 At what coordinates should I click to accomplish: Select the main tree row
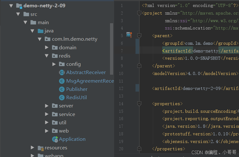(57, 23)
